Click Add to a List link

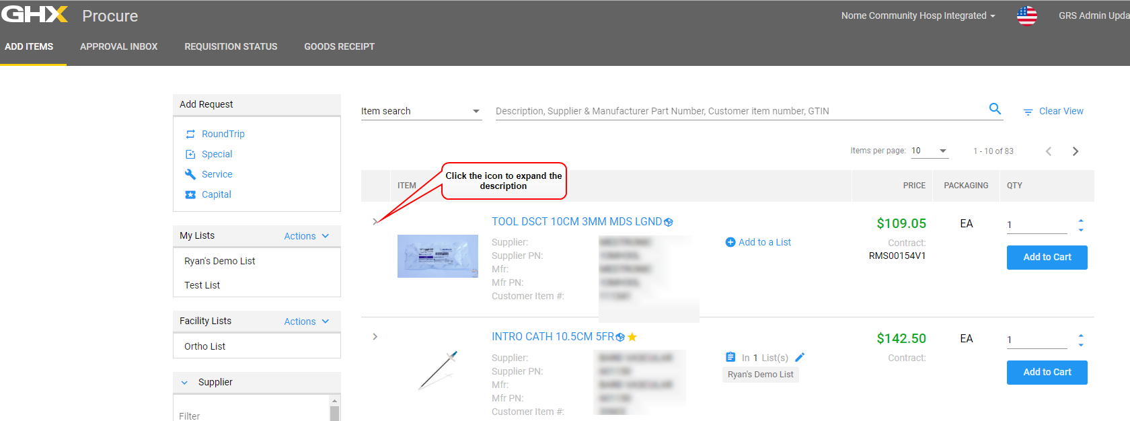pyautogui.click(x=765, y=242)
